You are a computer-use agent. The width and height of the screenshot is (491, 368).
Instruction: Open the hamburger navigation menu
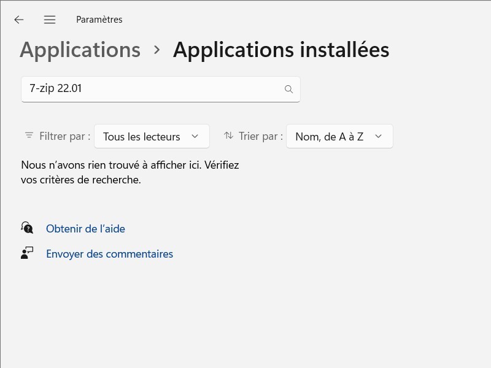click(50, 20)
